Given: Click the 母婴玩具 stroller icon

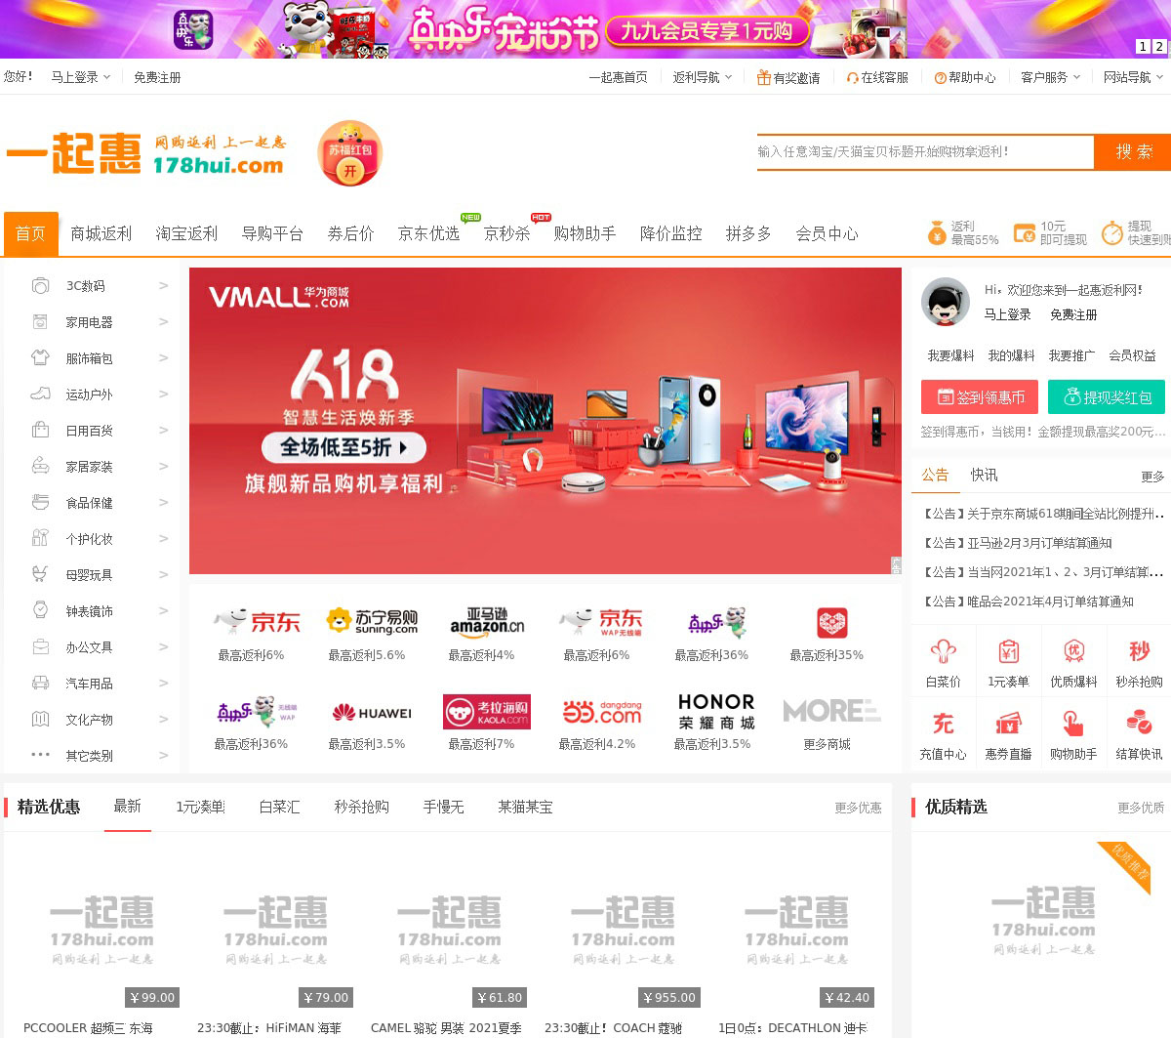Looking at the screenshot, I should (x=40, y=575).
